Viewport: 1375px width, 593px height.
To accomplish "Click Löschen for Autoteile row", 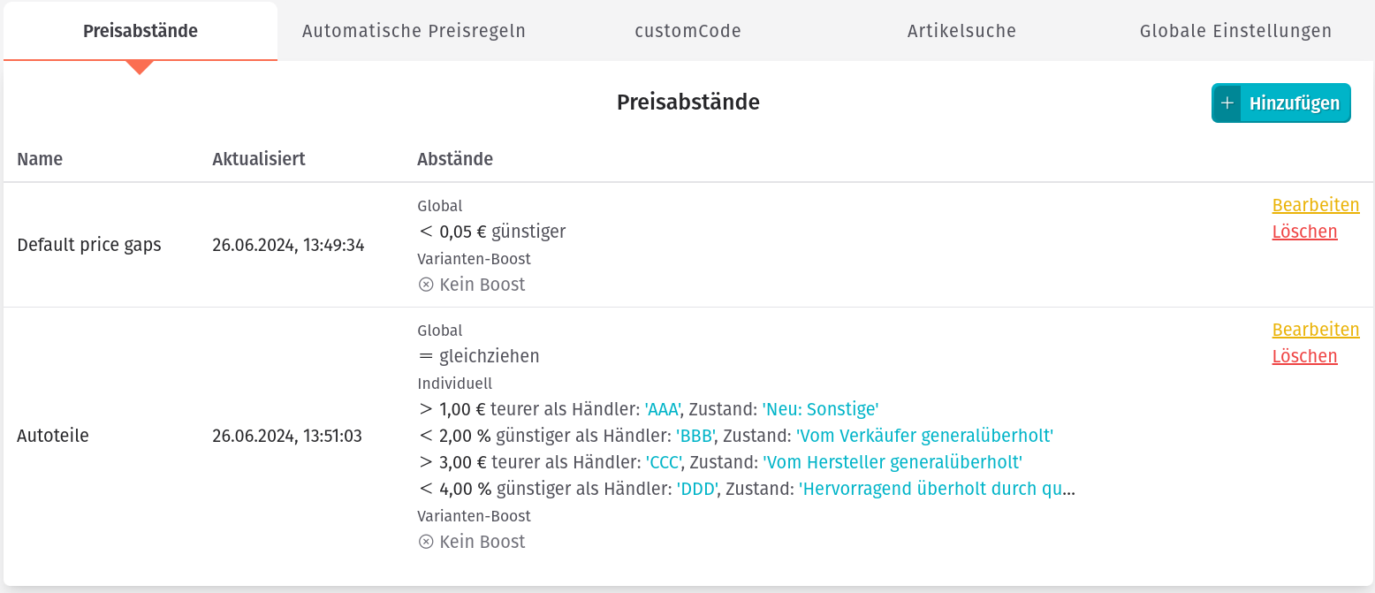I will (1304, 356).
